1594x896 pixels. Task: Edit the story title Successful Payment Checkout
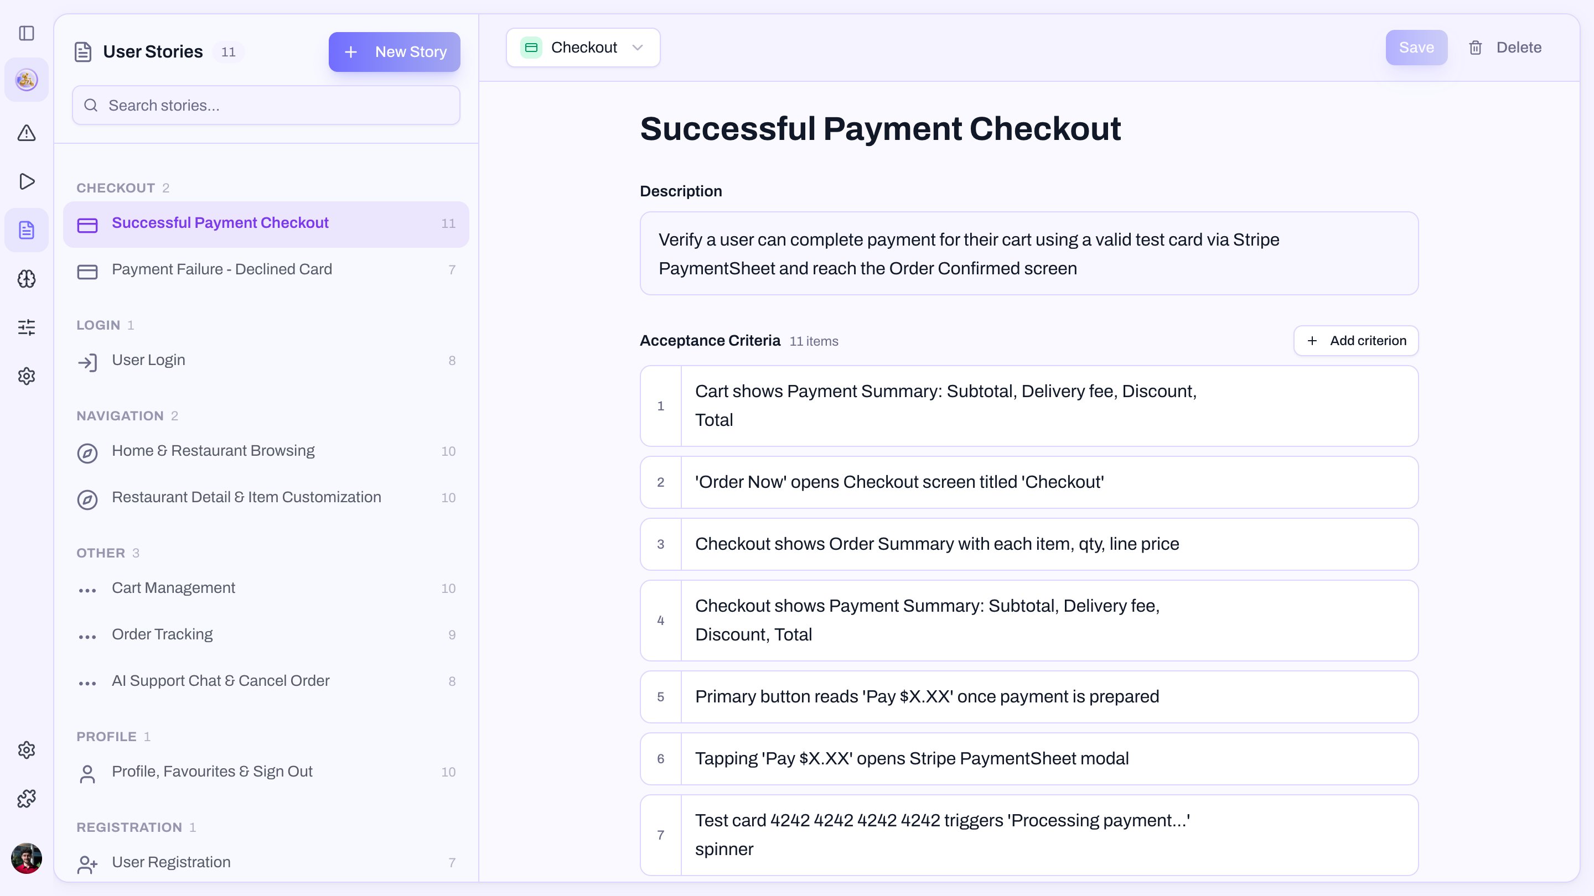click(x=880, y=129)
